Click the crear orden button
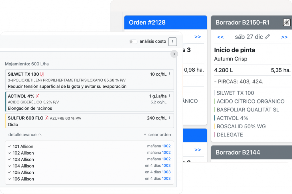The height and width of the screenshot is (194, 292). click(x=157, y=135)
